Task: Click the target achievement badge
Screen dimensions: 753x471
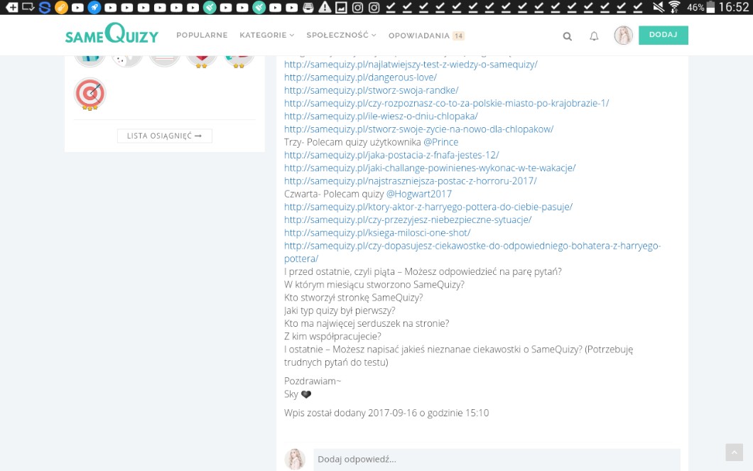Action: click(90, 94)
